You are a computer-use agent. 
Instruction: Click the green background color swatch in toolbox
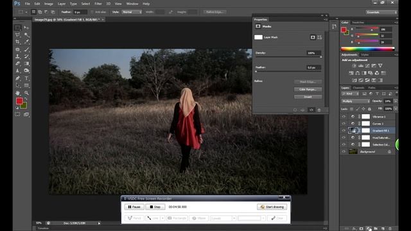(24, 106)
